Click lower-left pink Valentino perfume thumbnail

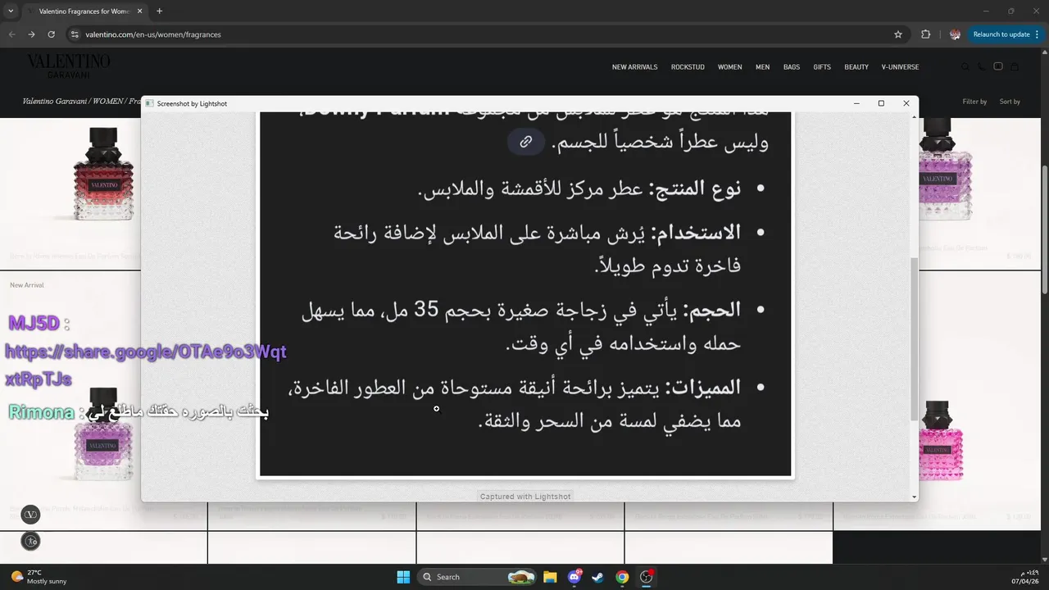(103, 434)
